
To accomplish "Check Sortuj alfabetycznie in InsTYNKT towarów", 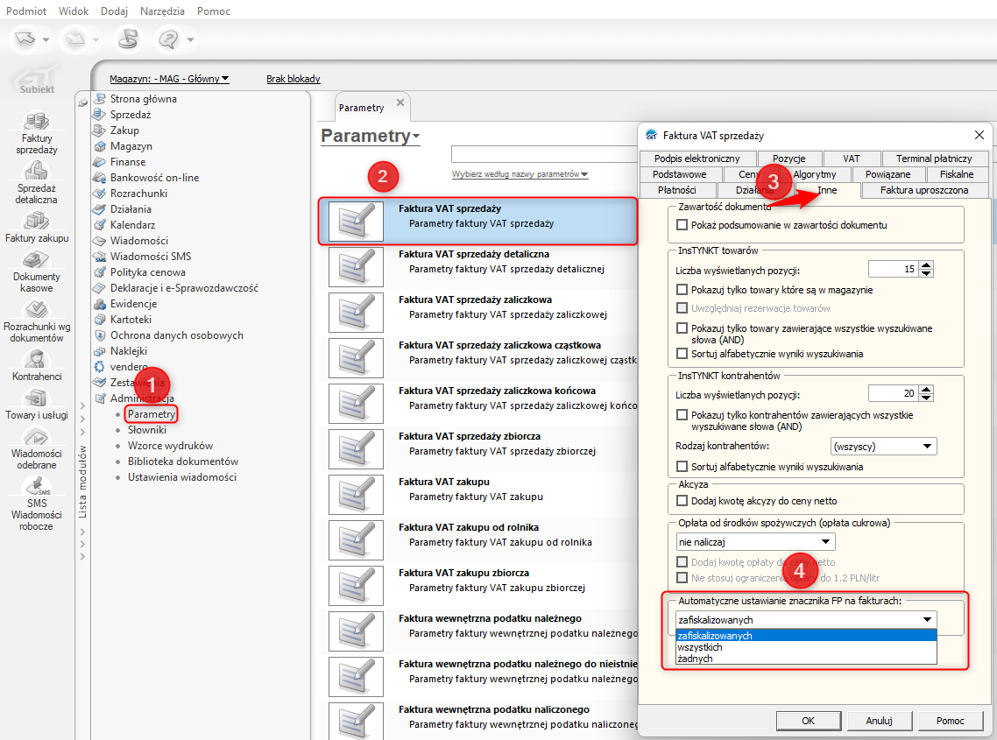I will click(x=682, y=354).
